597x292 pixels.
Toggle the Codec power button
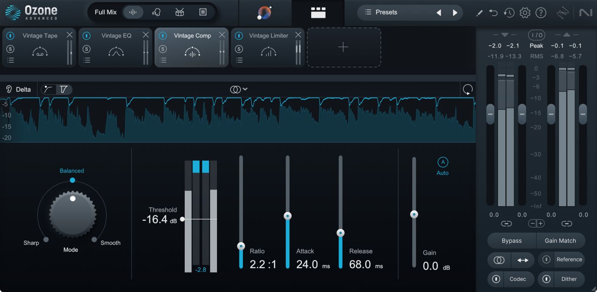(x=496, y=279)
